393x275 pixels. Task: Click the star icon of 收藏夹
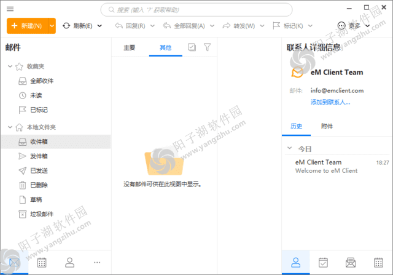(x=19, y=66)
